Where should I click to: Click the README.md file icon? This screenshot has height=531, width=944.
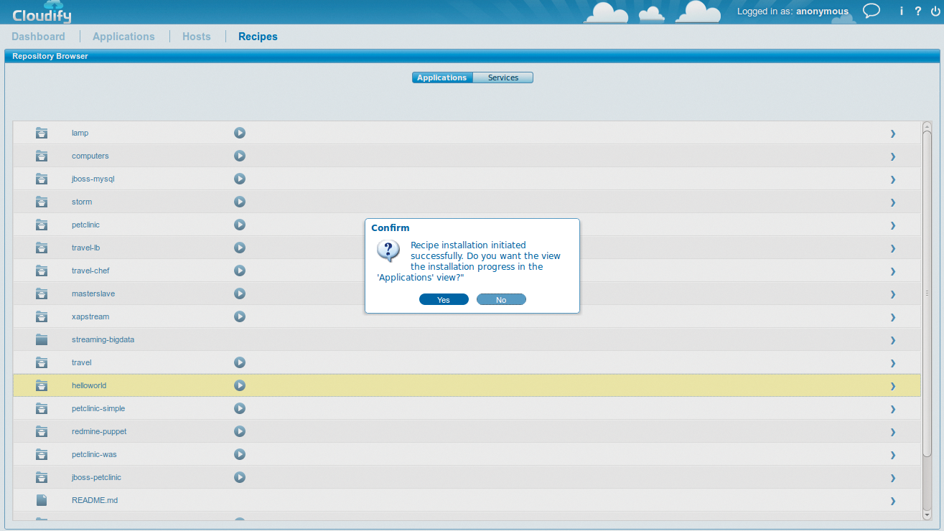(41, 500)
